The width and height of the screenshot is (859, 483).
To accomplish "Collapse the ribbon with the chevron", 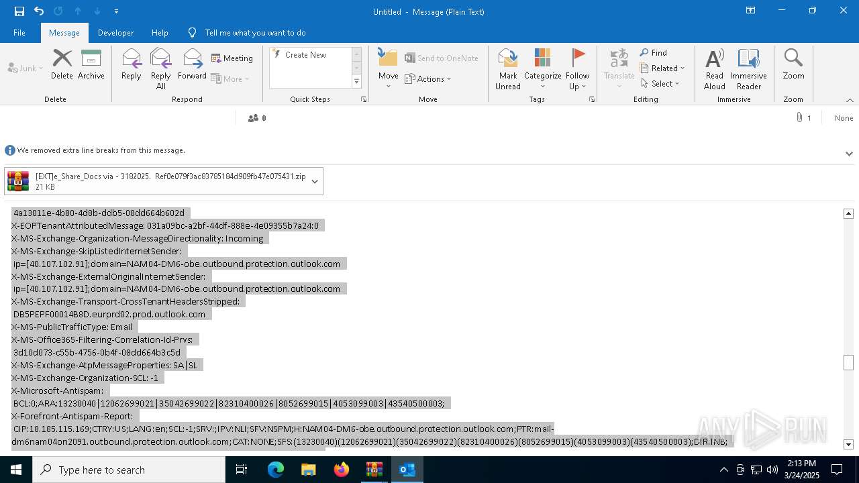I will click(x=850, y=100).
